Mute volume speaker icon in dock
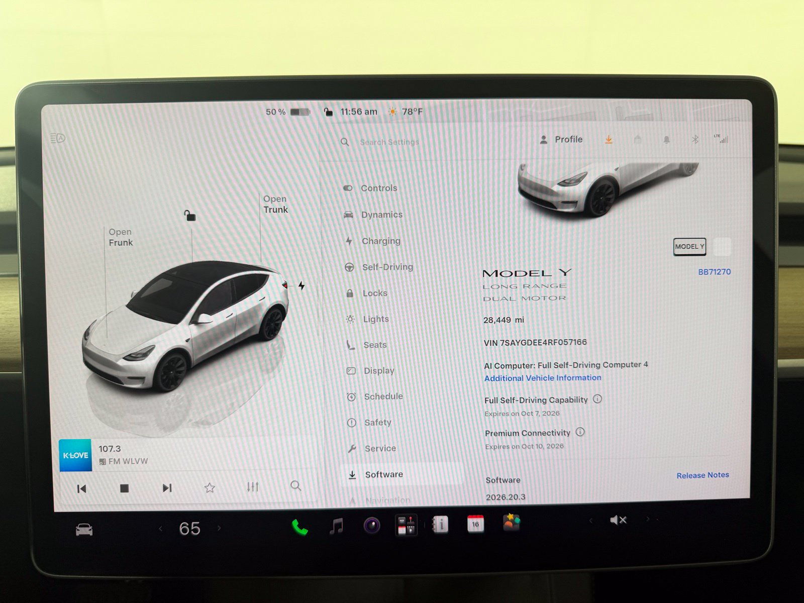 coord(618,520)
